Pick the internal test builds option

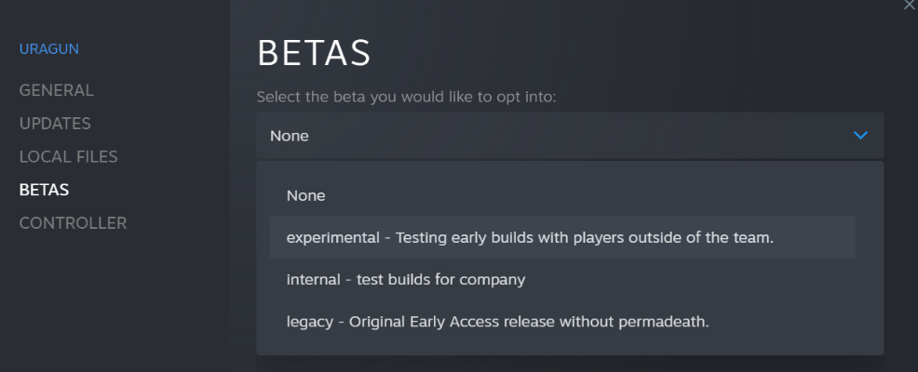pos(406,279)
